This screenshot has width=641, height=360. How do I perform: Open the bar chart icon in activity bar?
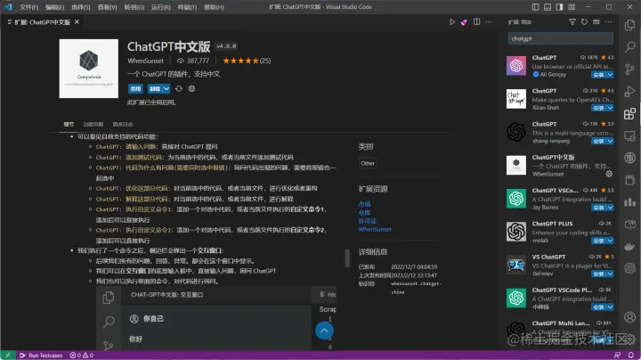(630, 202)
